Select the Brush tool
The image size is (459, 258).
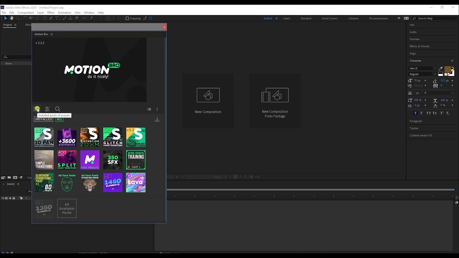pyautogui.click(x=64, y=18)
